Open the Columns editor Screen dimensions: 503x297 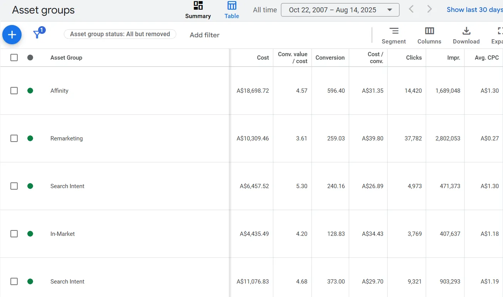click(429, 35)
